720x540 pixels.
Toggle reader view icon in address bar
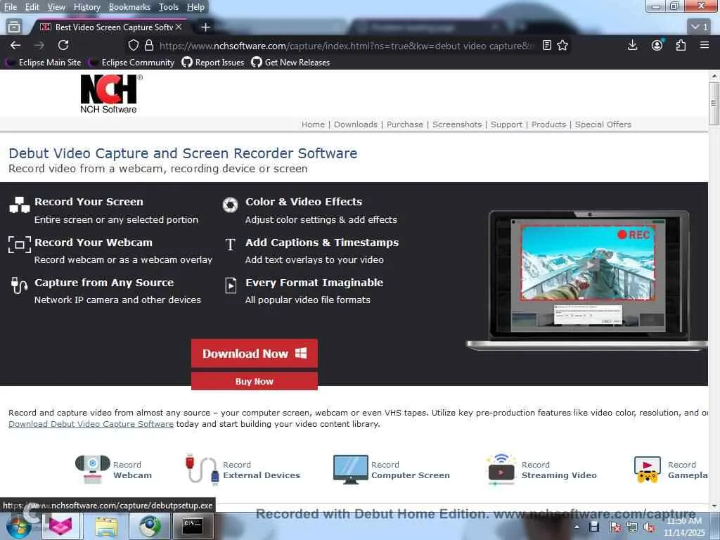pos(546,45)
